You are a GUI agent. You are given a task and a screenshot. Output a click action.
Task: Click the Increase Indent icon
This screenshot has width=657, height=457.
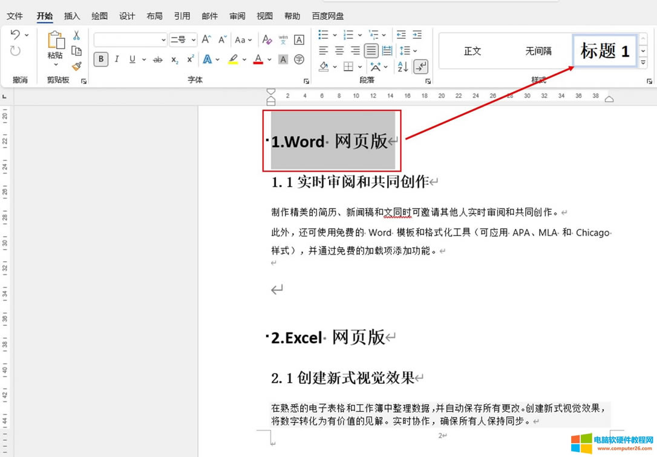[417, 35]
